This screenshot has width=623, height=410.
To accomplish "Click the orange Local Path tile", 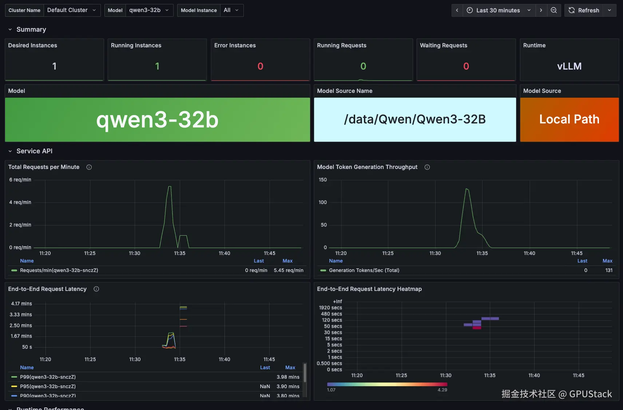I will (570, 119).
